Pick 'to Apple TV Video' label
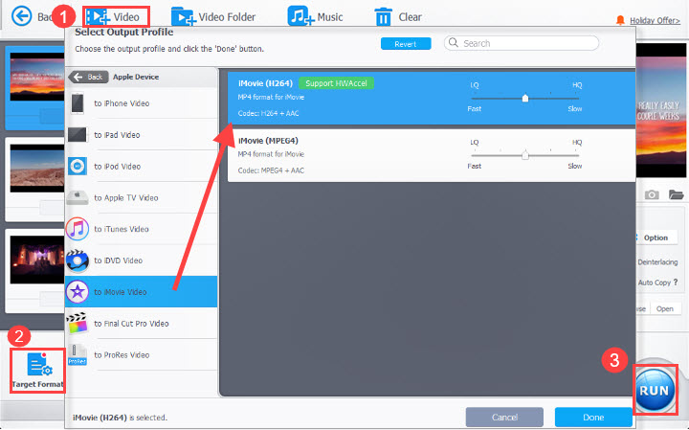Screen dimensions: 689x430 coord(126,198)
